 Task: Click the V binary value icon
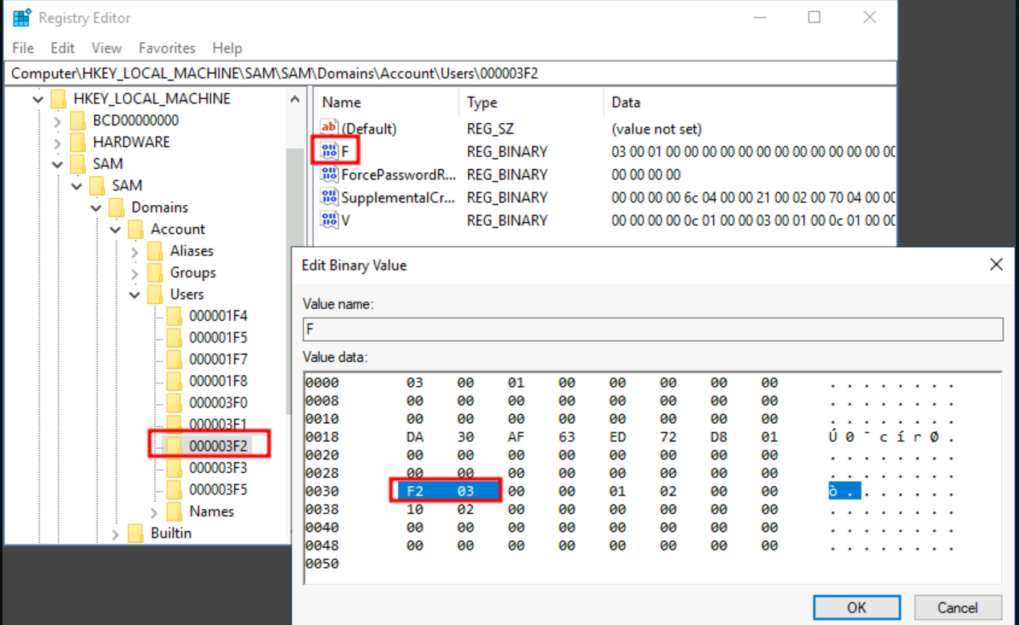(x=329, y=220)
